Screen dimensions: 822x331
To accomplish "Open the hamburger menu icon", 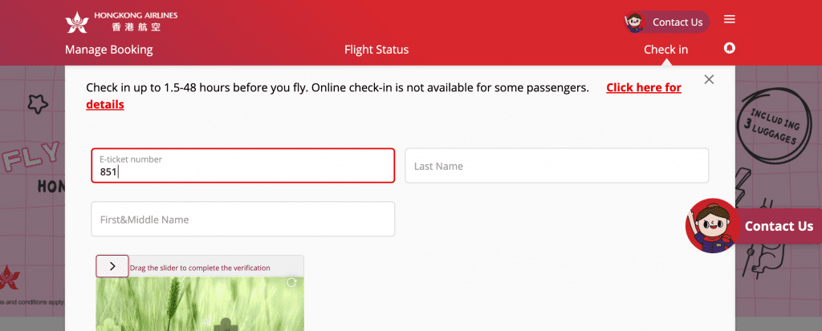I will pyautogui.click(x=729, y=19).
